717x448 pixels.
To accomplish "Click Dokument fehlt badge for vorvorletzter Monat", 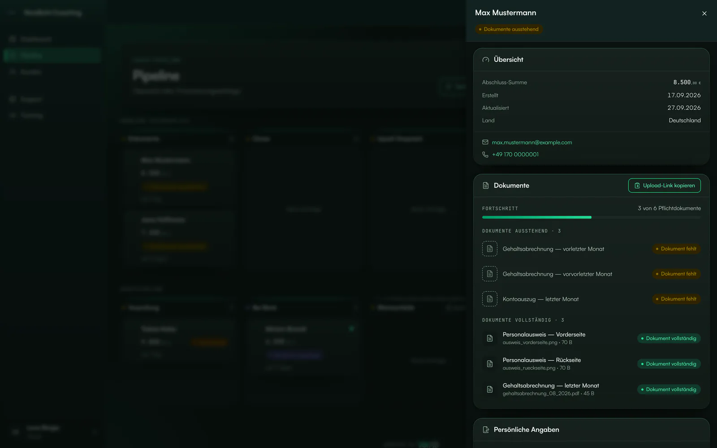I will [676, 274].
